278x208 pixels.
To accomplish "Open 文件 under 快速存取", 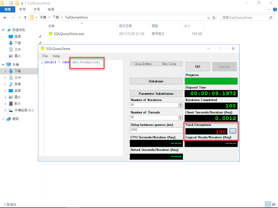I will coord(17,49).
